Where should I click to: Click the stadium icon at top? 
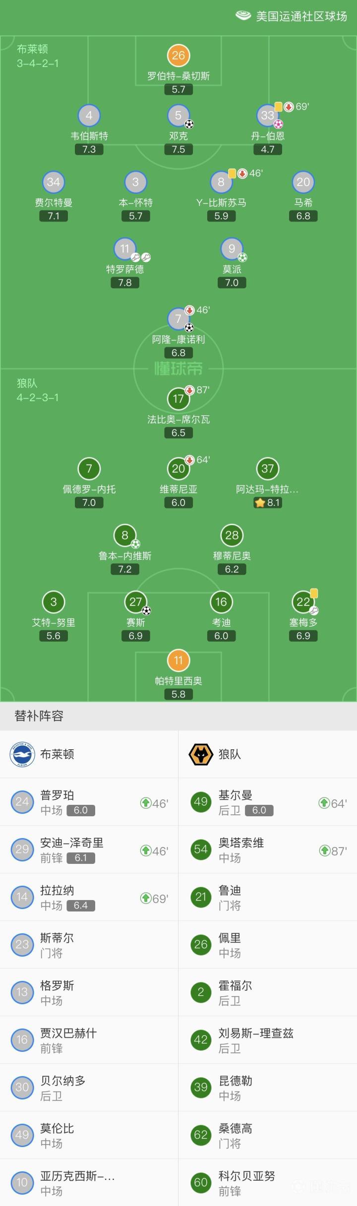(x=243, y=16)
